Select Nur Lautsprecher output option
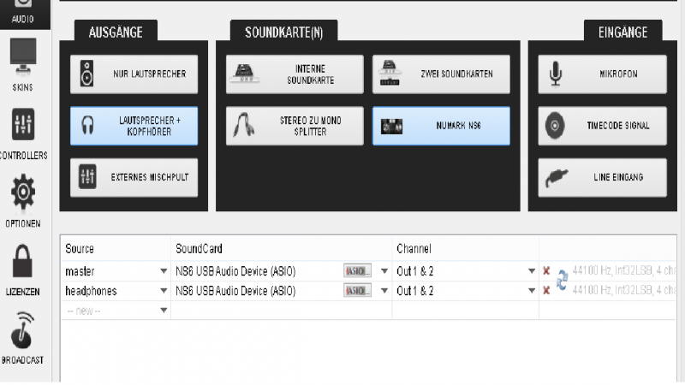685x385 pixels. [x=134, y=74]
